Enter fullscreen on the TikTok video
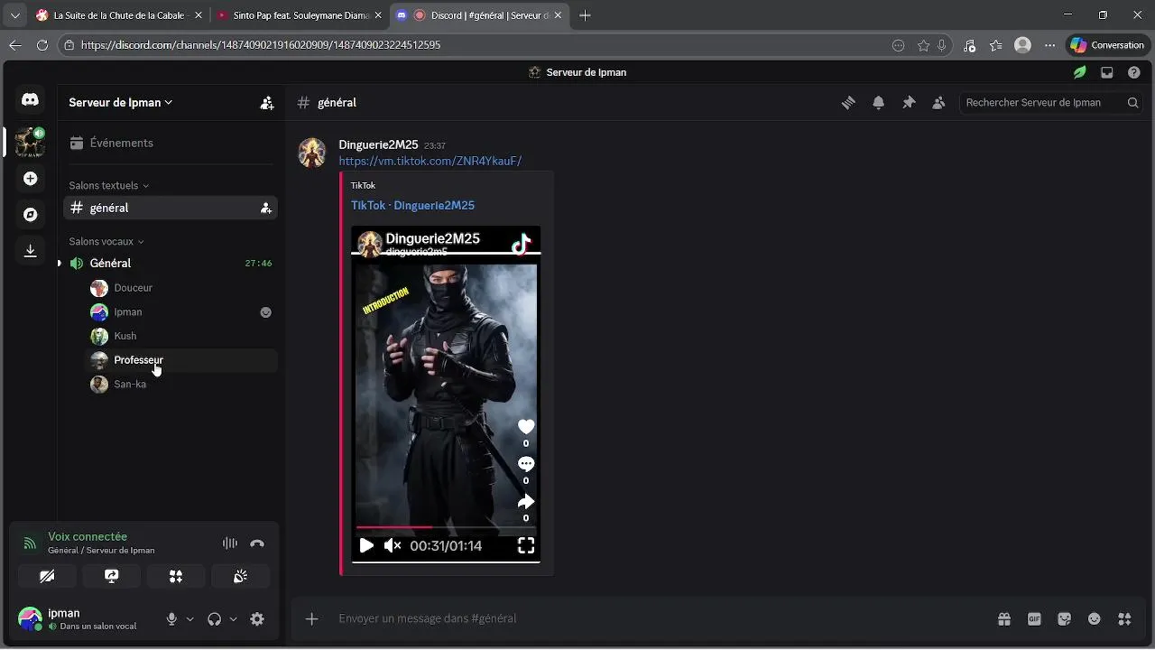The width and height of the screenshot is (1155, 650). (x=526, y=545)
